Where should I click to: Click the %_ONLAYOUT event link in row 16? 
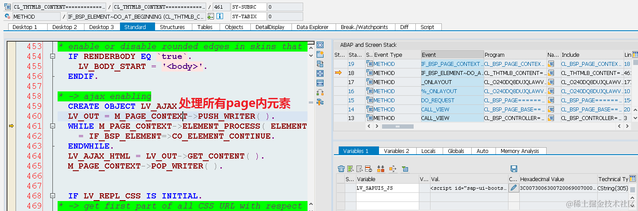tap(439, 91)
